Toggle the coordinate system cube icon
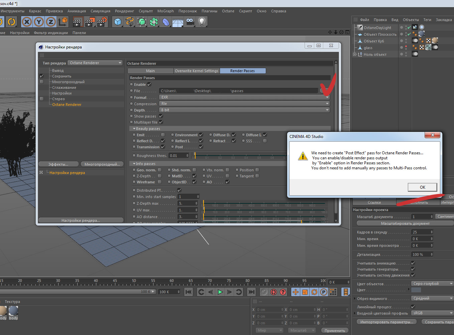 click(63, 22)
